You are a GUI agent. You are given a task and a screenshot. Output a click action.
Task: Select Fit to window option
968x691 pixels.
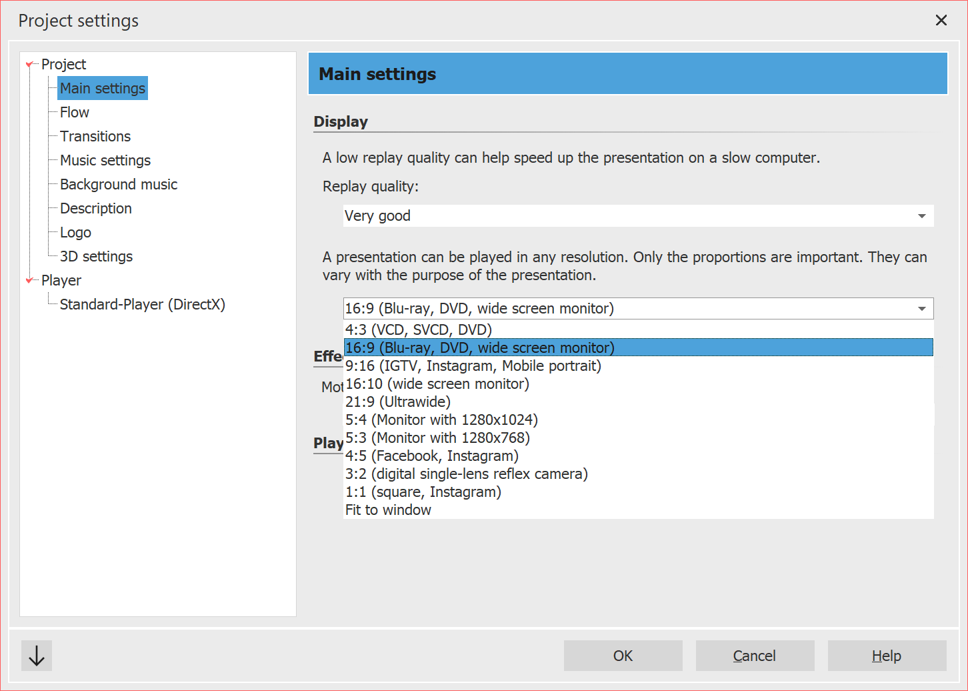pyautogui.click(x=388, y=509)
